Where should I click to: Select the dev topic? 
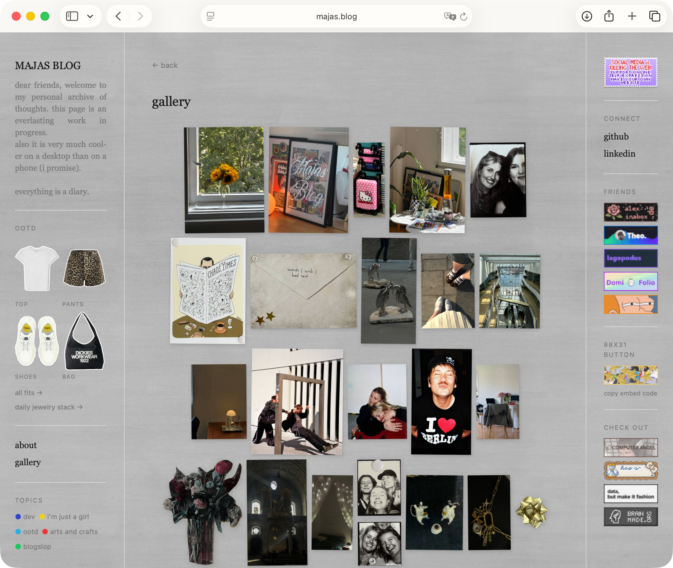(x=25, y=517)
